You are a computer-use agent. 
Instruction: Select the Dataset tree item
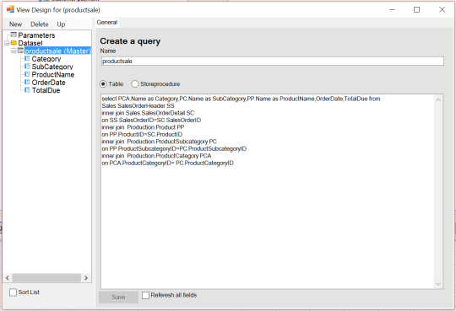tap(30, 43)
